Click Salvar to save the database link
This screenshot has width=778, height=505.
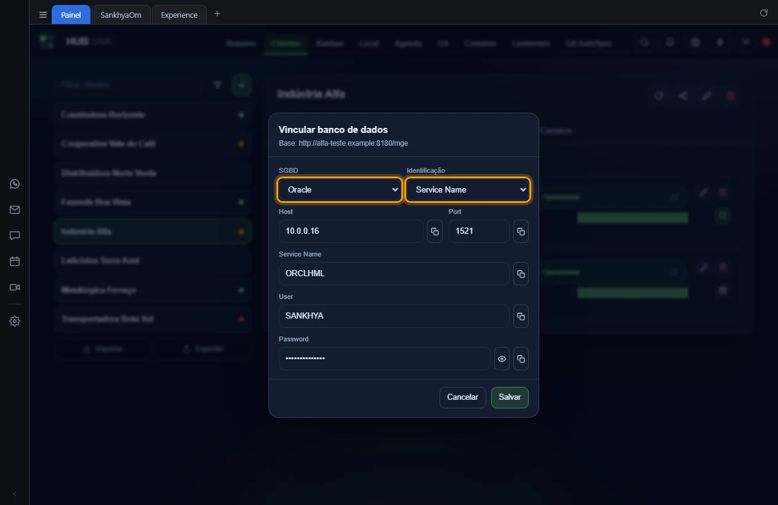pyautogui.click(x=510, y=397)
